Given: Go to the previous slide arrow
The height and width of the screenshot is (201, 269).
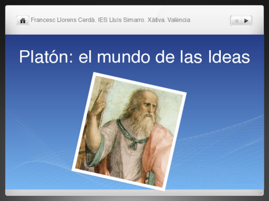Looking at the screenshot, I should click(236, 21).
